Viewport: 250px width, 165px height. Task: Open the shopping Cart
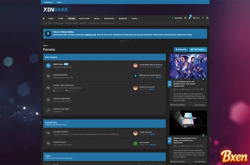(x=196, y=18)
